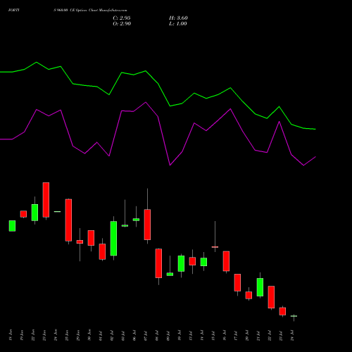Screen dimensions: 352x352
Task: Click the green line's first peak above 23 Jun
Action: 37,62
